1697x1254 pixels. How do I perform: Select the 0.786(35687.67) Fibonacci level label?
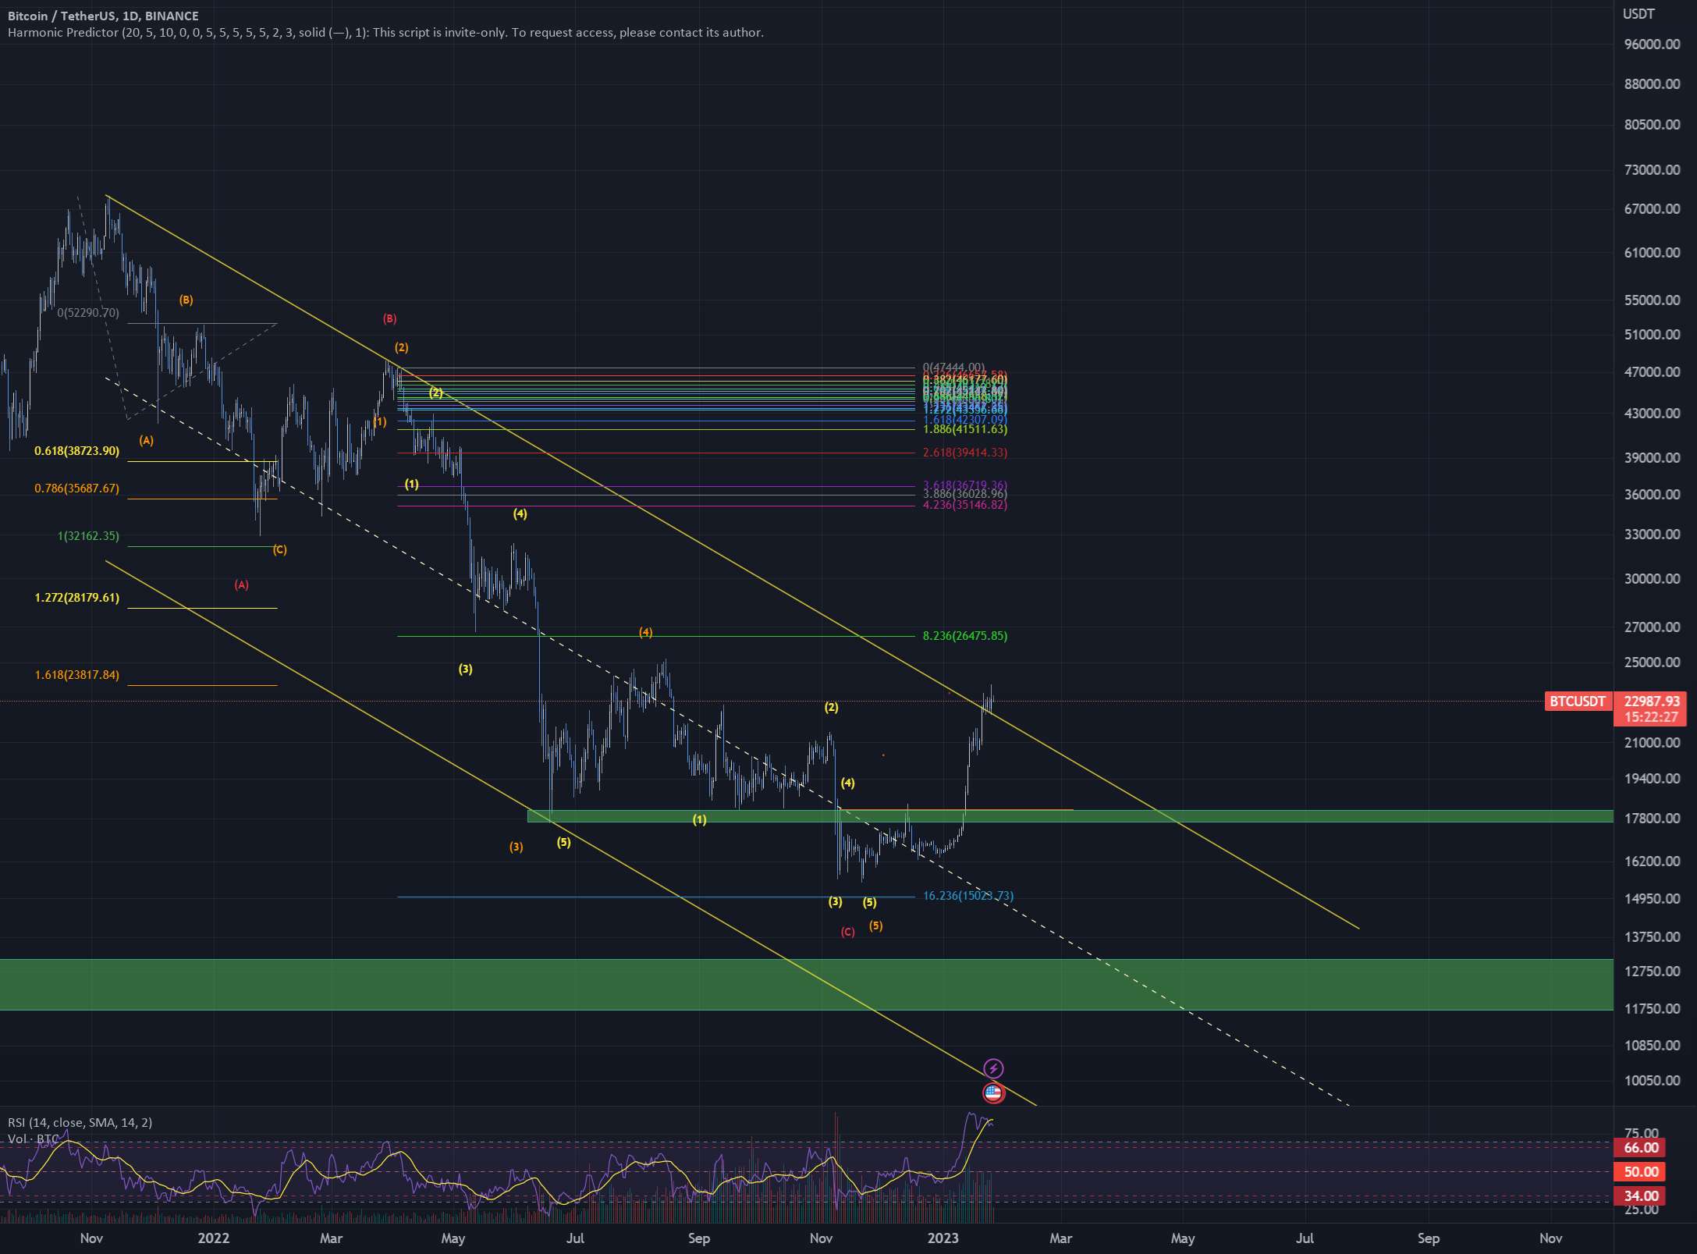tap(76, 488)
